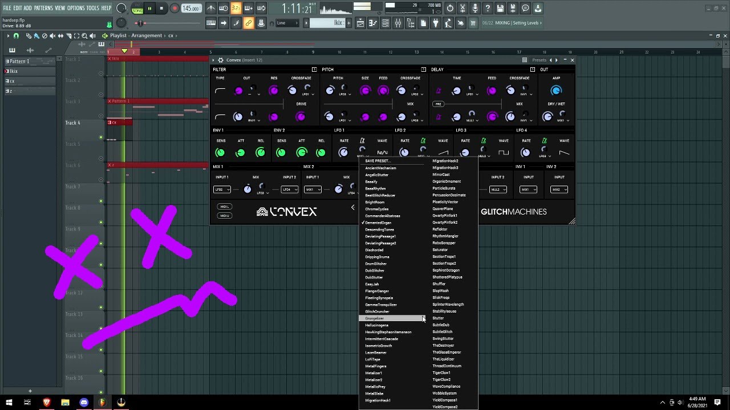Open the FILE menu
Image resolution: width=730 pixels, height=410 pixels.
7,8
